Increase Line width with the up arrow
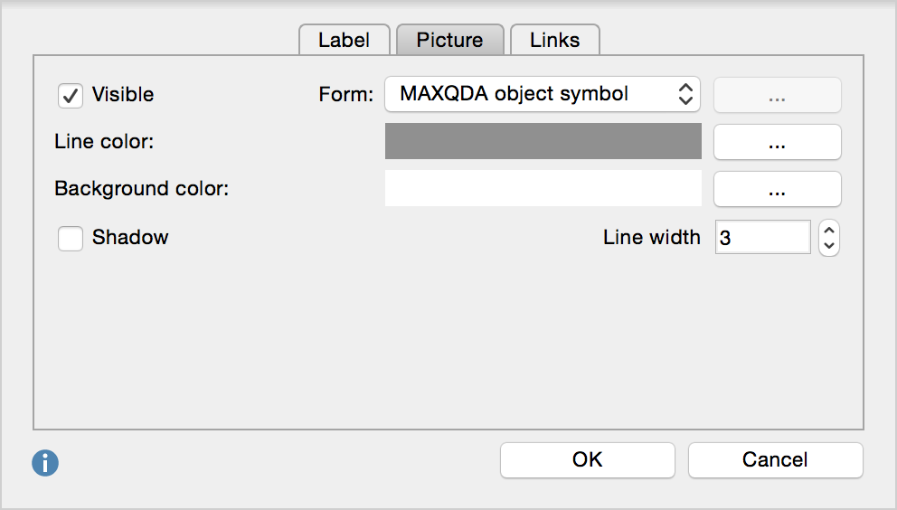This screenshot has width=897, height=510. [x=829, y=230]
